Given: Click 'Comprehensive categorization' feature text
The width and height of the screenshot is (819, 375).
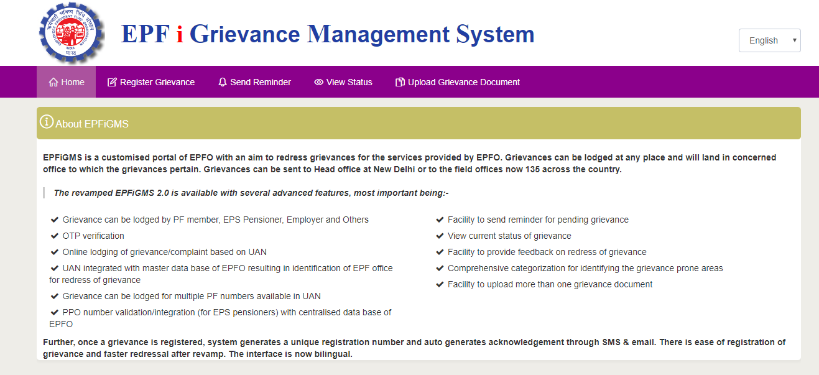Looking at the screenshot, I should [585, 268].
